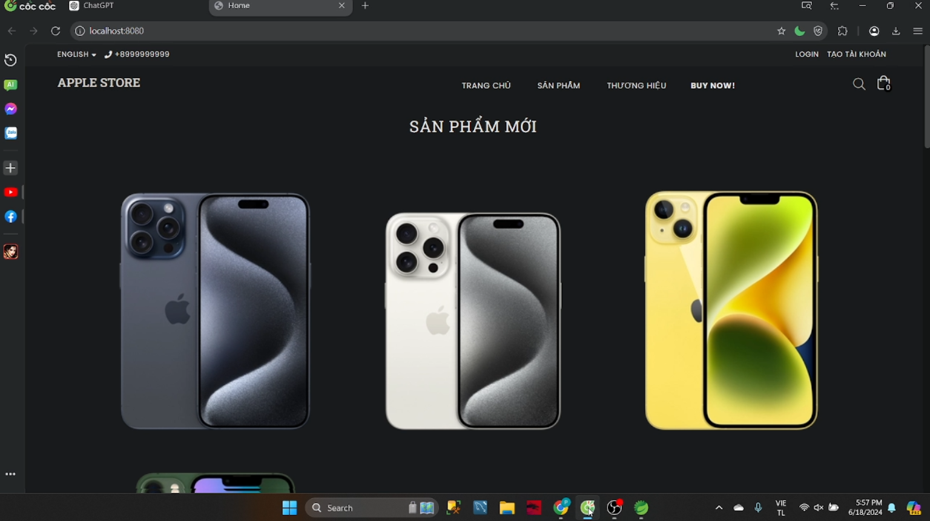Open MySQL Workbench from taskbar
The width and height of the screenshot is (930, 521).
480,508
